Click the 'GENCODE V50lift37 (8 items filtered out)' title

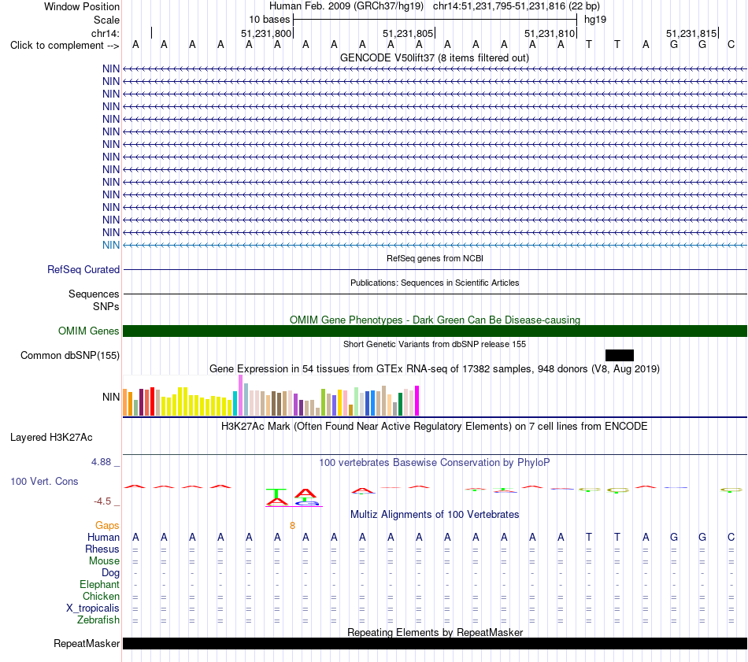[x=435, y=57]
